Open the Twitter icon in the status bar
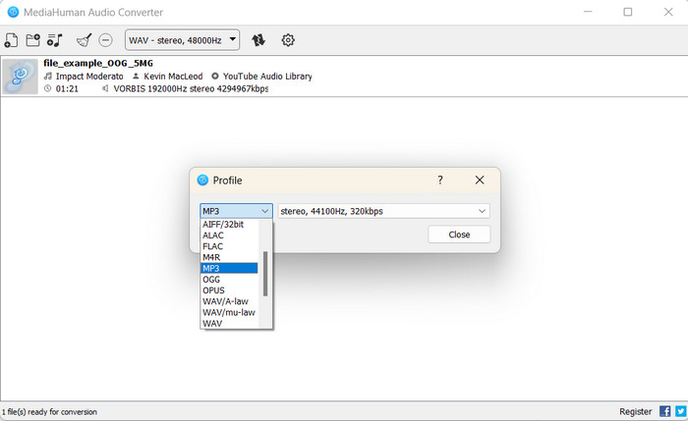This screenshot has width=688, height=421. 680,411
